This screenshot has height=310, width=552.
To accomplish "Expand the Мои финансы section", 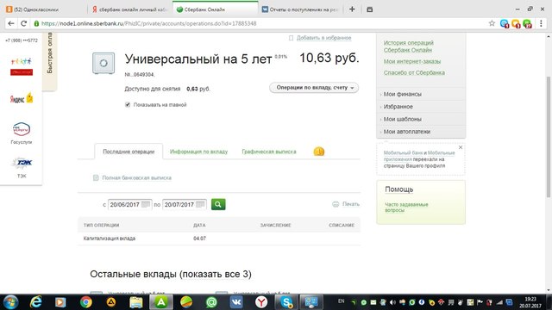I will (403, 94).
